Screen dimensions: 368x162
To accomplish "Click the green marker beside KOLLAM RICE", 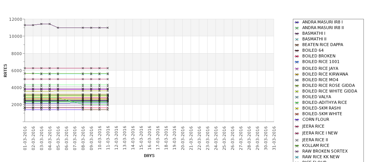I will click(x=297, y=146).
